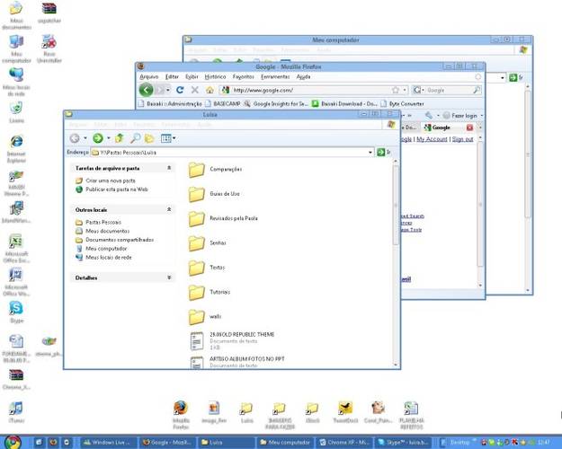Open Documentos compartilhados in Outros locais

[x=120, y=240]
